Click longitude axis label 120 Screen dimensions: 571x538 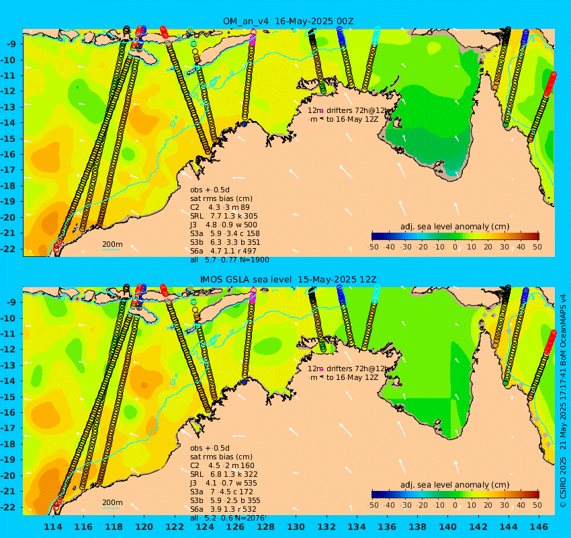(144, 527)
